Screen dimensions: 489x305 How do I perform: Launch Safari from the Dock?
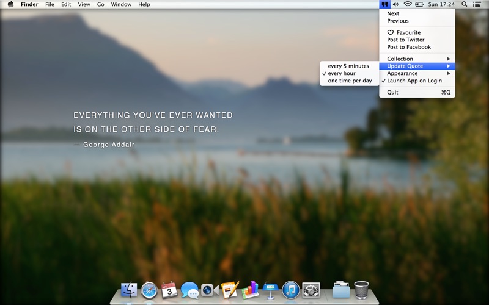click(x=149, y=290)
